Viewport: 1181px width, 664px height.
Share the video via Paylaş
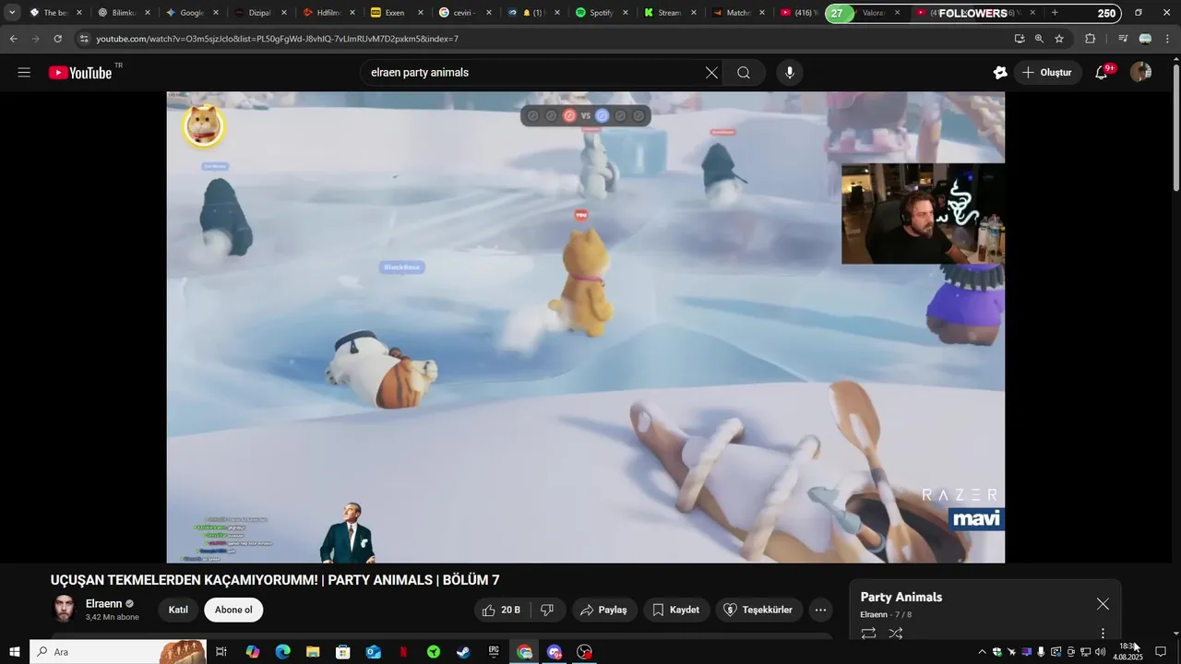[x=603, y=610]
